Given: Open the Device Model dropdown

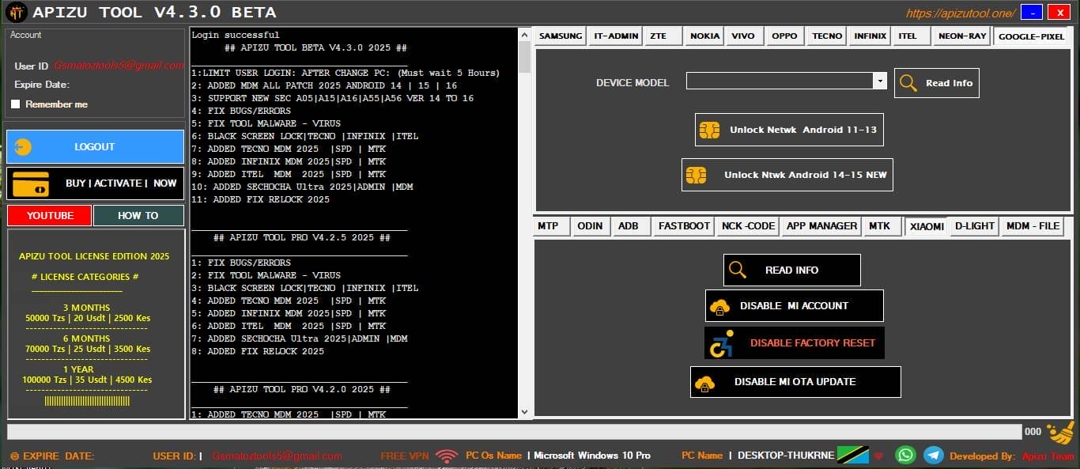Looking at the screenshot, I should tap(879, 81).
